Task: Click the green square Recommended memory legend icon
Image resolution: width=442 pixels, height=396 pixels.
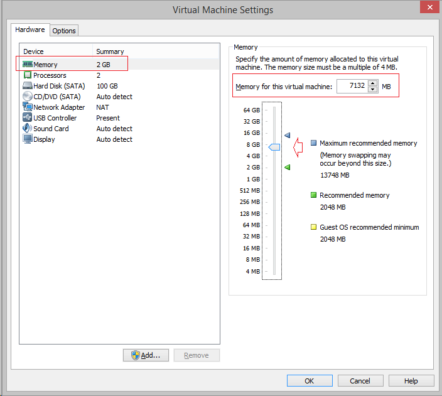Action: 313,195
